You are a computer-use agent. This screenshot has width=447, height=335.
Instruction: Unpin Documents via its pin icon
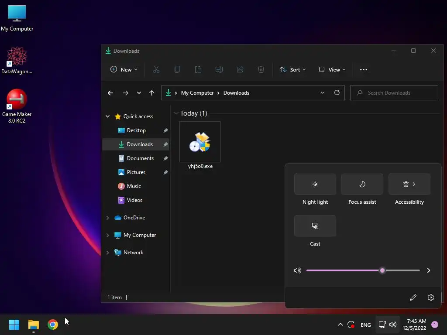[x=165, y=158]
